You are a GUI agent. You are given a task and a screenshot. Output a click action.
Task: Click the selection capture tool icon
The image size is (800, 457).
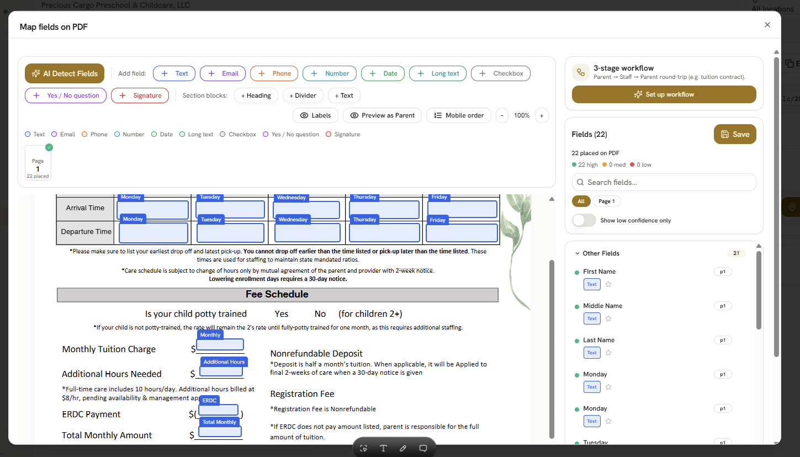click(363, 448)
